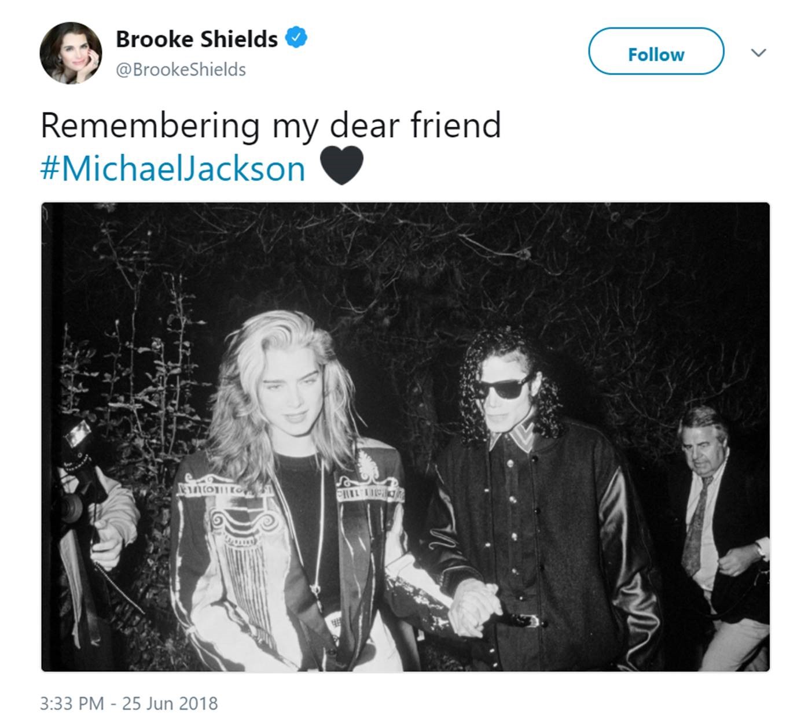The width and height of the screenshot is (797, 724).
Task: Open the #MichaelJackson hashtag
Action: pyautogui.click(x=173, y=169)
